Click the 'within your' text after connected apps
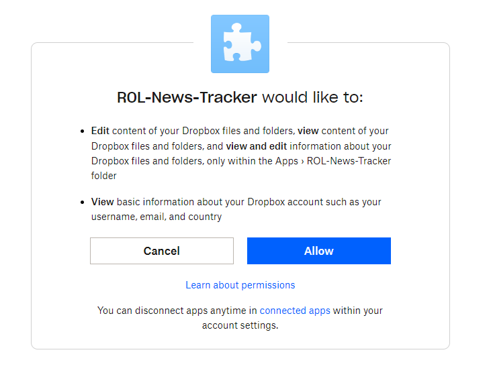Screen dimensions: 491x383 tap(358, 311)
